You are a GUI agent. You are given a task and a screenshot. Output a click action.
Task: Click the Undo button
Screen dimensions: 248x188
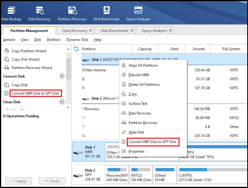coord(52,181)
